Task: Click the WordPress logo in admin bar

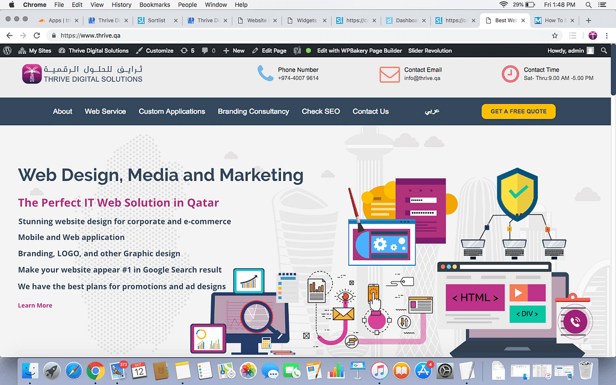Action: (8, 51)
